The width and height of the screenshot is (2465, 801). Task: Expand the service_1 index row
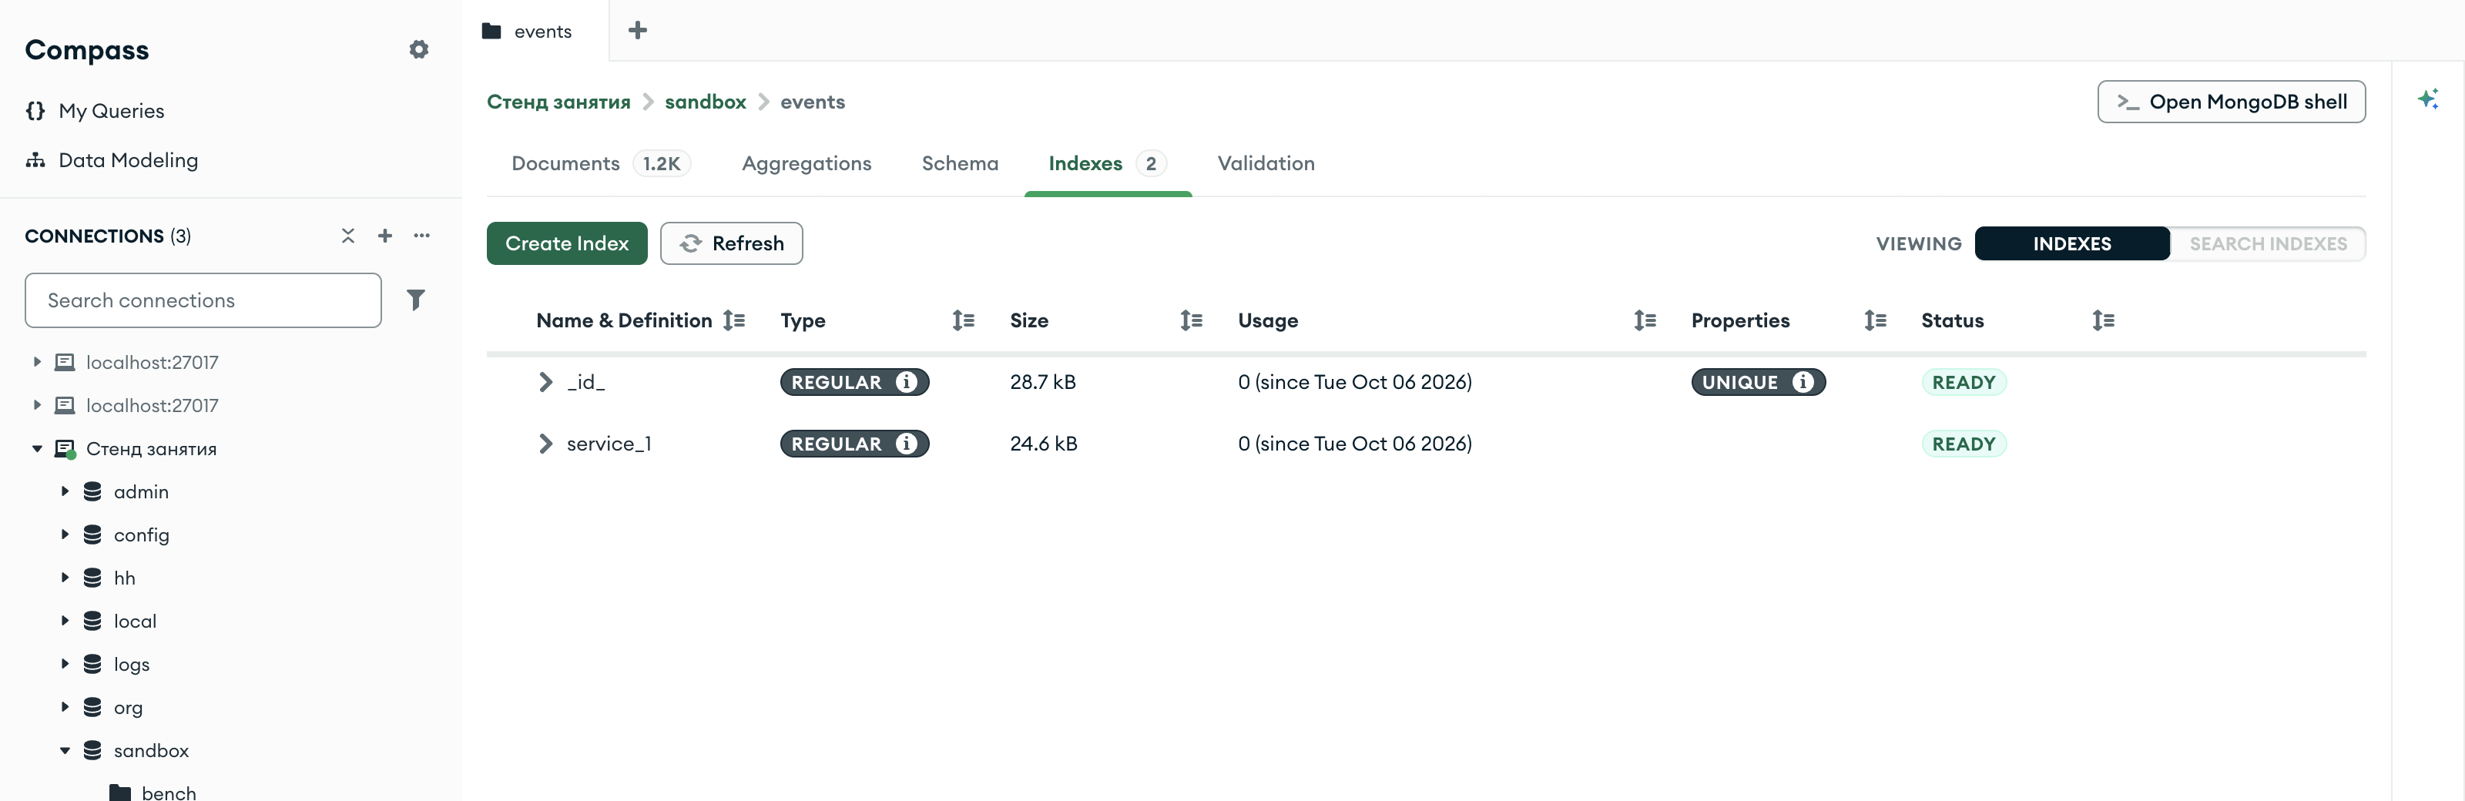point(545,444)
